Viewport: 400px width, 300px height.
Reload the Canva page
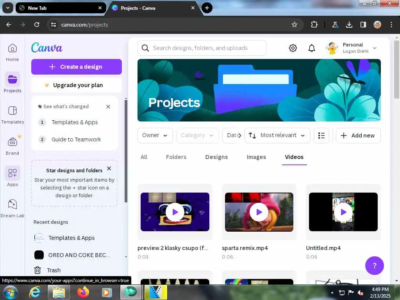[37, 25]
